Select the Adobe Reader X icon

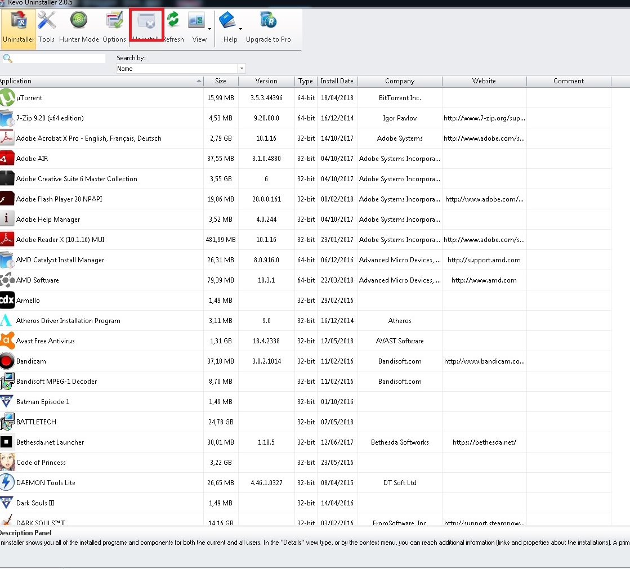[7, 240]
